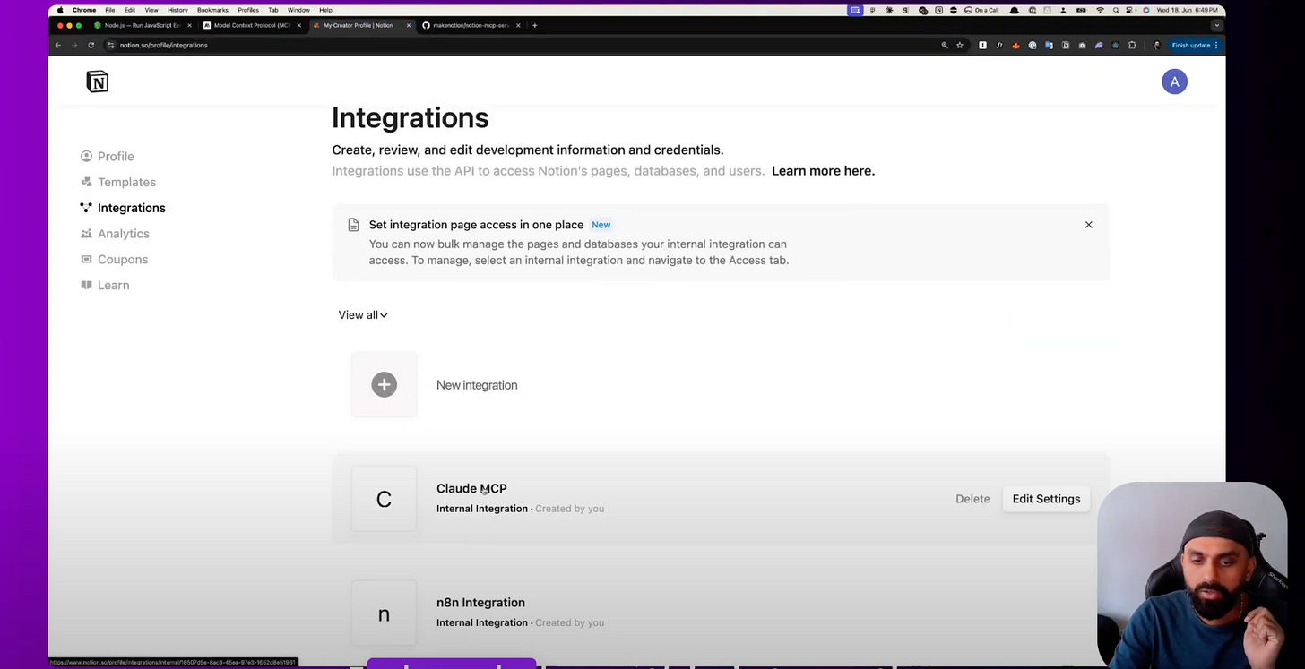Image resolution: width=1305 pixels, height=669 pixels.
Task: Delete the Claude MCP integration
Action: click(972, 499)
